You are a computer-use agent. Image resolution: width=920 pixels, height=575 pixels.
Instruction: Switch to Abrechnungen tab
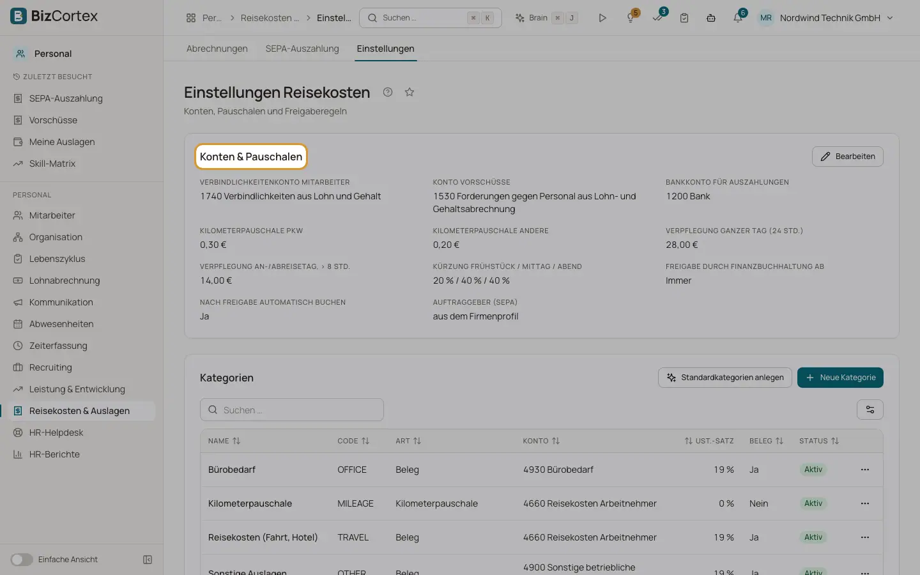217,49
